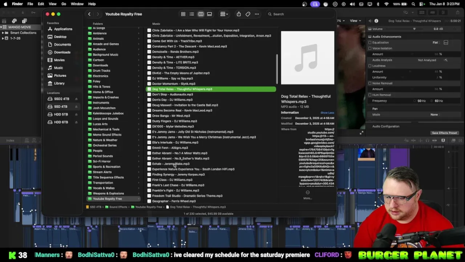Switch Finder to list view
The width and height of the screenshot is (465, 262).
192,14
